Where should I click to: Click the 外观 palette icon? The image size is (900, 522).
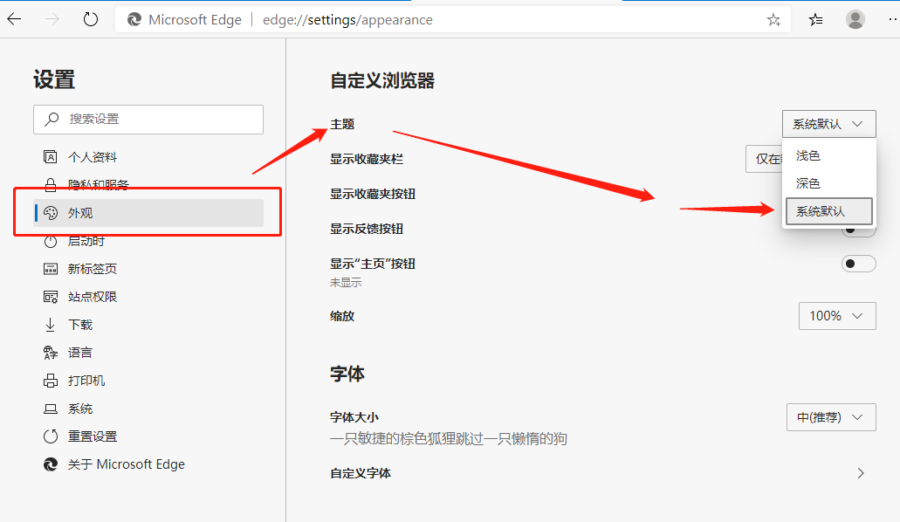(51, 213)
